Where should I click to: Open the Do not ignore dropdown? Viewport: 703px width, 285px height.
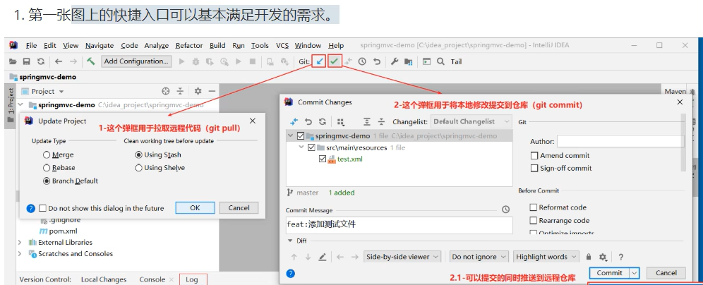tap(479, 257)
